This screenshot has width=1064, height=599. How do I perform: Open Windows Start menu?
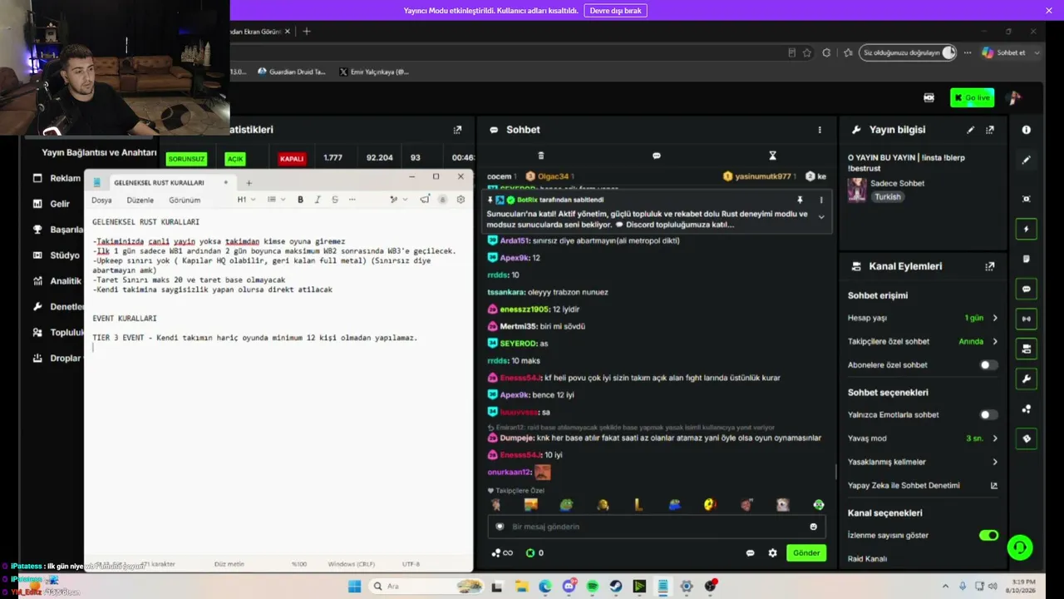tap(354, 587)
